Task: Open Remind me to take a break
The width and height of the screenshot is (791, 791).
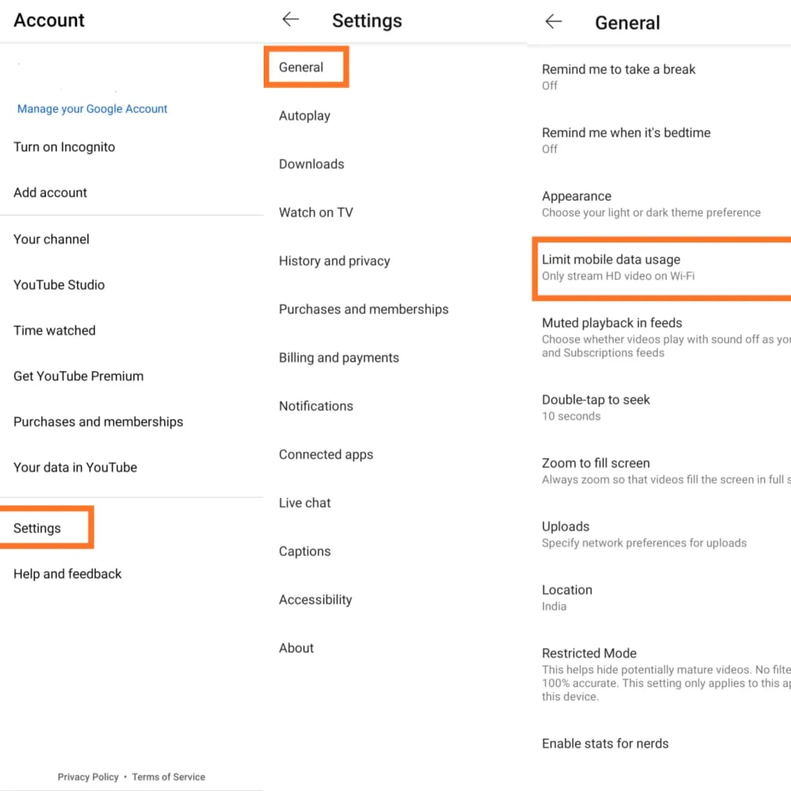Action: (x=618, y=76)
